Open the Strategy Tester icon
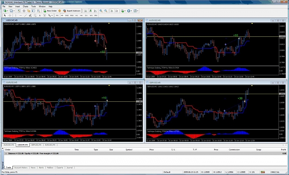 [x=38, y=11]
